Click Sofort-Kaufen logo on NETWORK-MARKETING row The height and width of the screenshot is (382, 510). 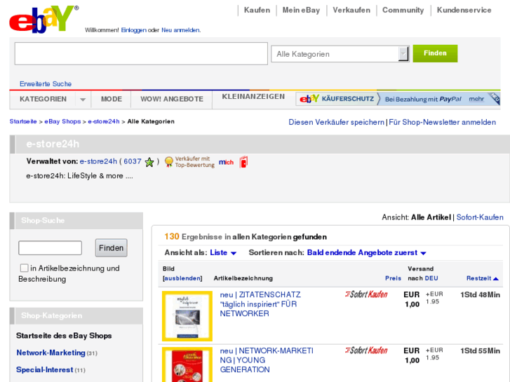(366, 350)
